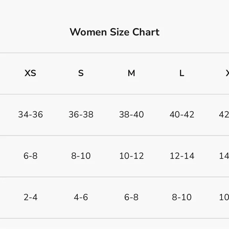
Task: Select the L size column header
Action: pos(182,73)
